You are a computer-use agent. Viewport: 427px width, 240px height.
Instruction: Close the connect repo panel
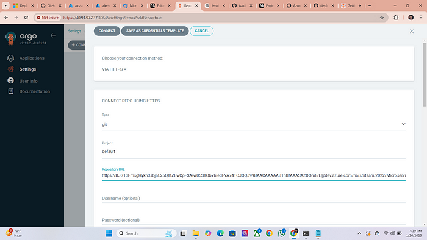[412, 31]
